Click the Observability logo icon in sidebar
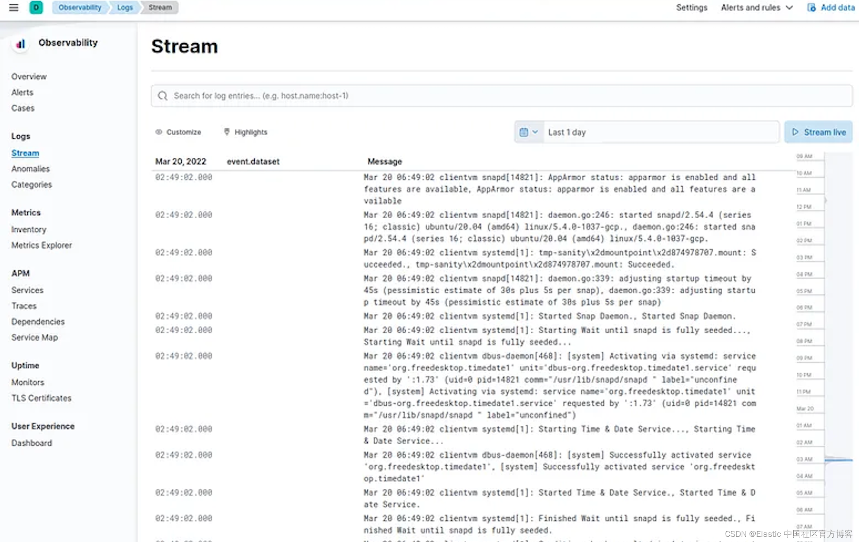Screen dimensions: 859x542 pos(20,44)
